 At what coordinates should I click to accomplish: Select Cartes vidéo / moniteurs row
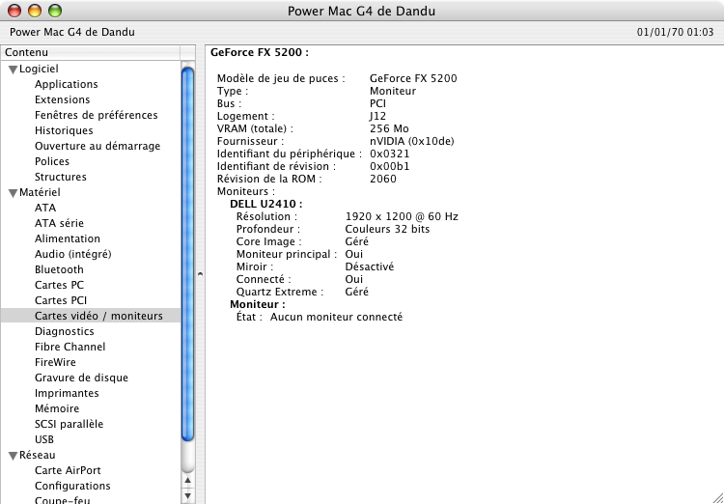98,316
